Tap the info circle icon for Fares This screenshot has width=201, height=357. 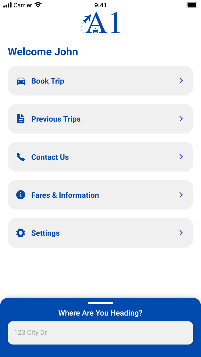[21, 195]
